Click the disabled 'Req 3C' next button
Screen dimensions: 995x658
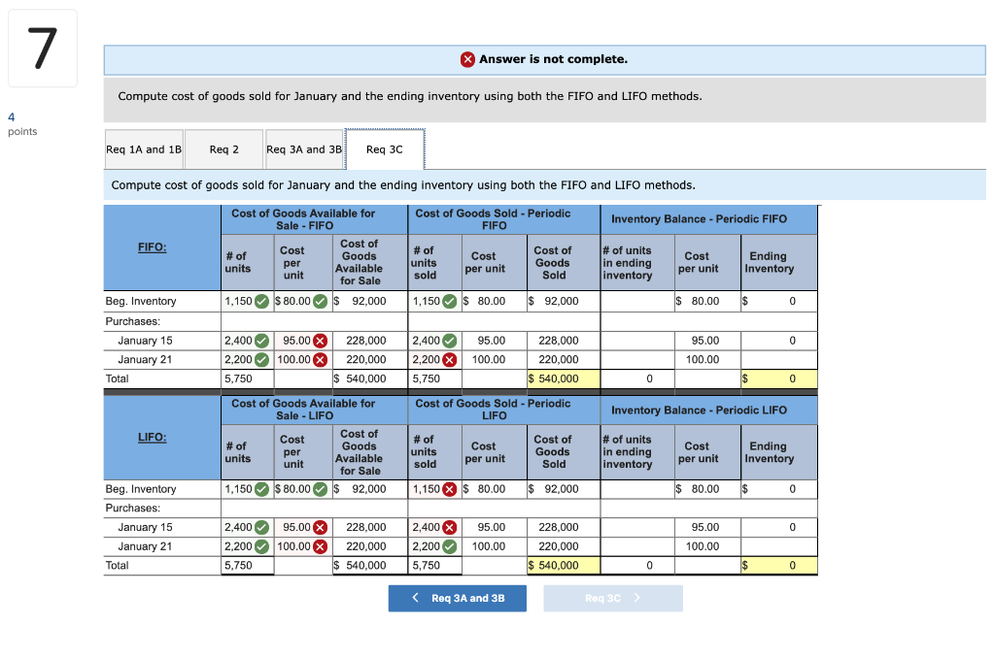(612, 598)
